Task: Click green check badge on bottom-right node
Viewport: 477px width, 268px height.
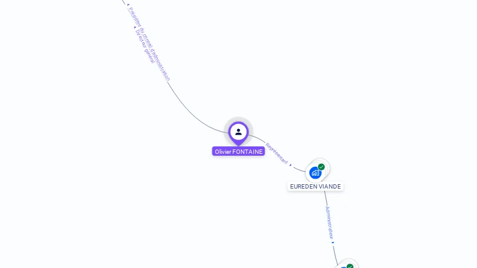Action: [x=350, y=266]
